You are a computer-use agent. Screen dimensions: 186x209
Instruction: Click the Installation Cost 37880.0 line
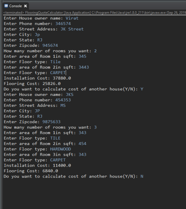click(x=37, y=78)
